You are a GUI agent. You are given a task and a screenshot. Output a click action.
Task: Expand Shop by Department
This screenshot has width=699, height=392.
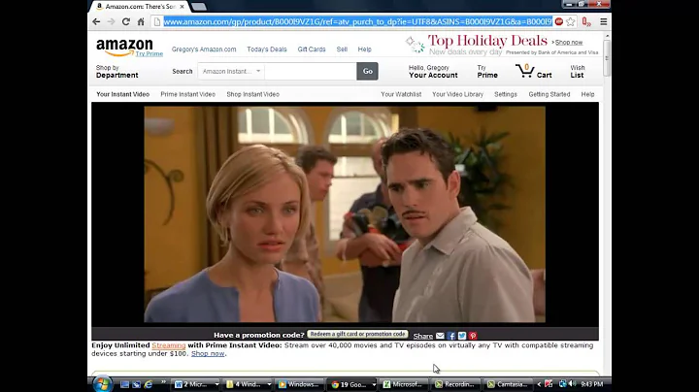116,71
